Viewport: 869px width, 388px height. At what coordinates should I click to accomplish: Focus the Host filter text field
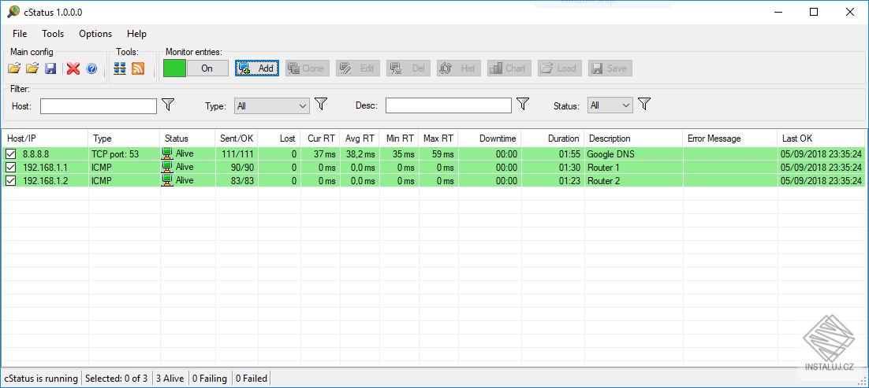point(99,105)
